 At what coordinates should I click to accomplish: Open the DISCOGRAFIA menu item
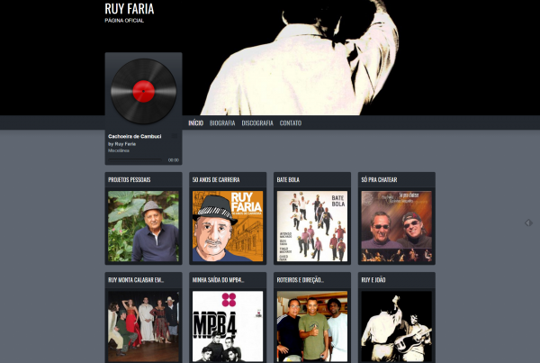point(257,123)
